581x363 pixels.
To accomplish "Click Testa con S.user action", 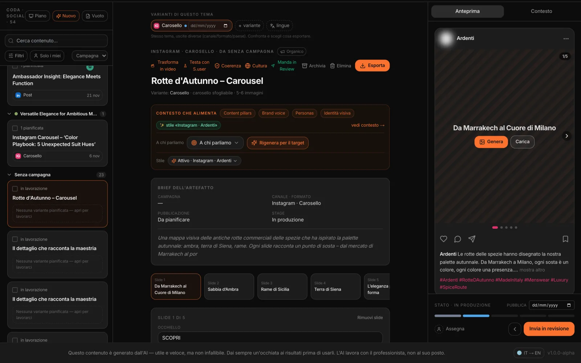I will 196,66.
